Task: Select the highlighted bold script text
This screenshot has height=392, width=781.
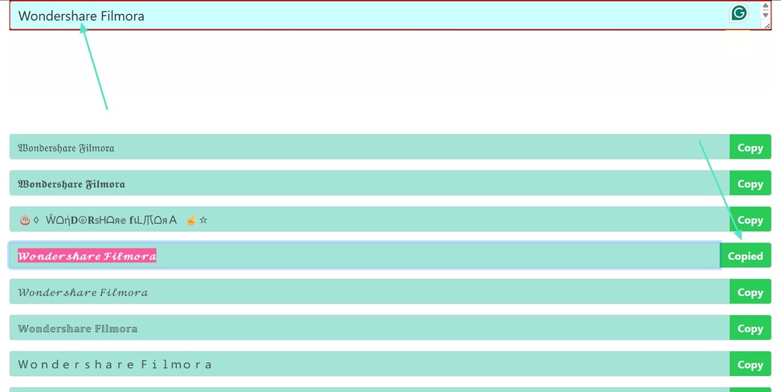Action: pos(87,256)
